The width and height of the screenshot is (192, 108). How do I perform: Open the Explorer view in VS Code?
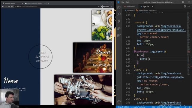[x=119, y=7]
